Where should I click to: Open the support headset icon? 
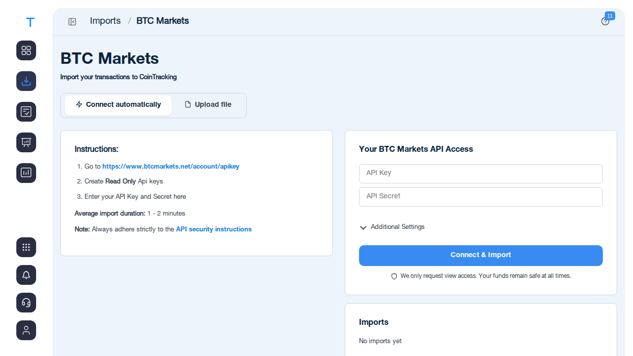click(26, 303)
